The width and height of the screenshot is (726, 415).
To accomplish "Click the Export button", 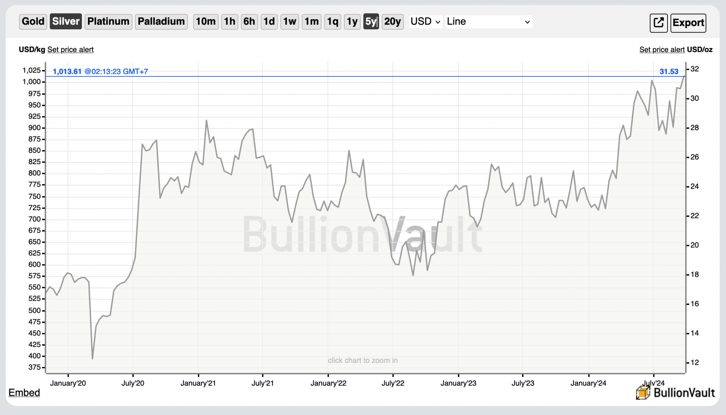I will click(688, 23).
